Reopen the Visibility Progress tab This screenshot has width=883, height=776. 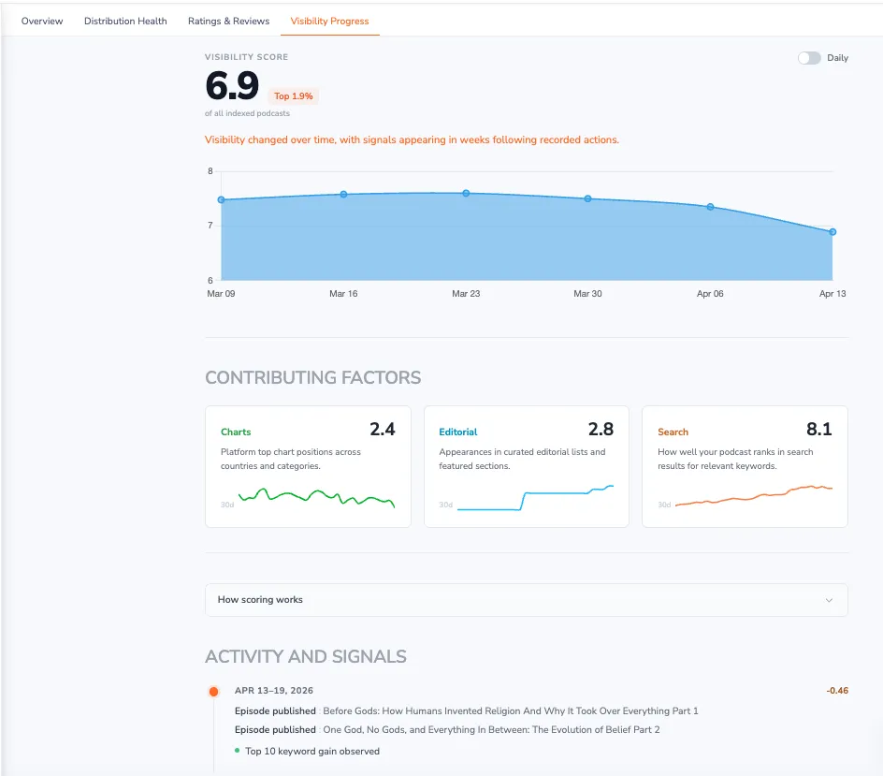pos(329,20)
